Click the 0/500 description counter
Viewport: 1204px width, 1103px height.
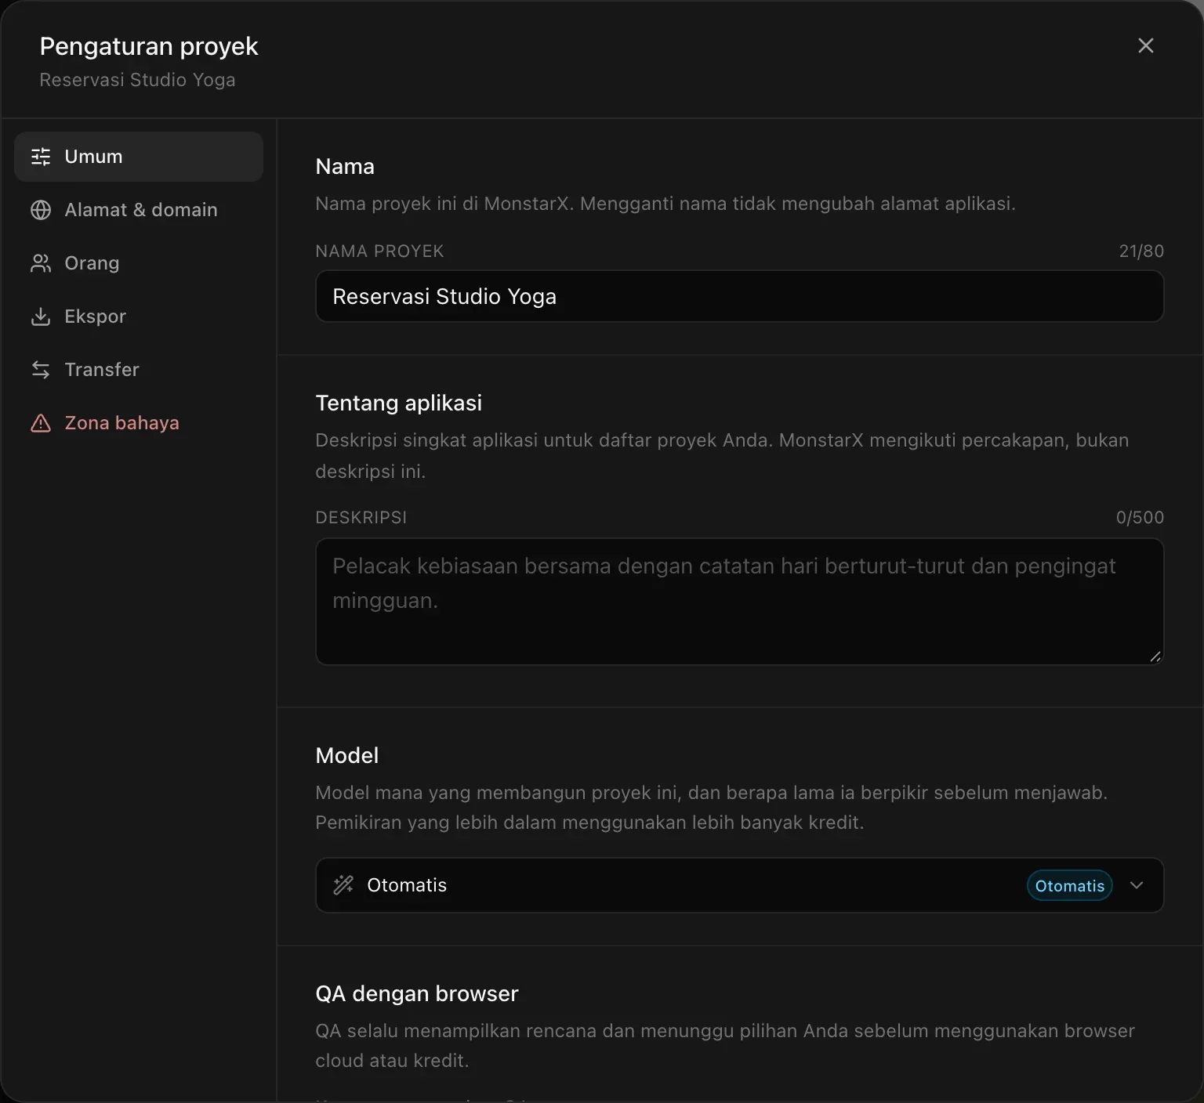(1140, 518)
